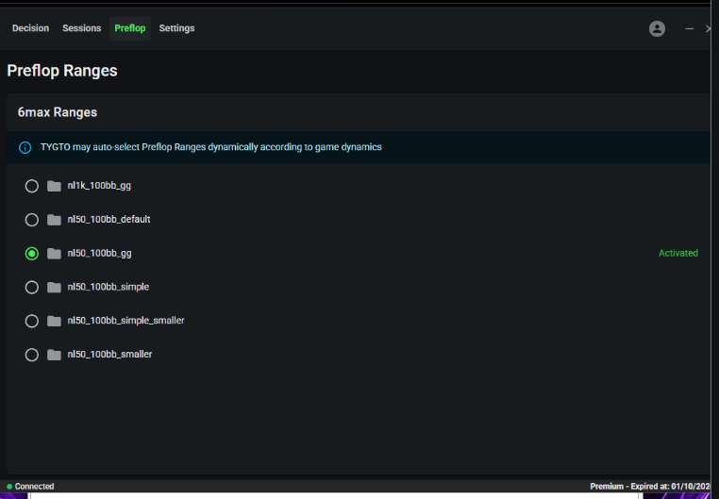The width and height of the screenshot is (719, 499).
Task: Click the folder icon for nl50_100bb_simple_smaller
Action: 55,321
